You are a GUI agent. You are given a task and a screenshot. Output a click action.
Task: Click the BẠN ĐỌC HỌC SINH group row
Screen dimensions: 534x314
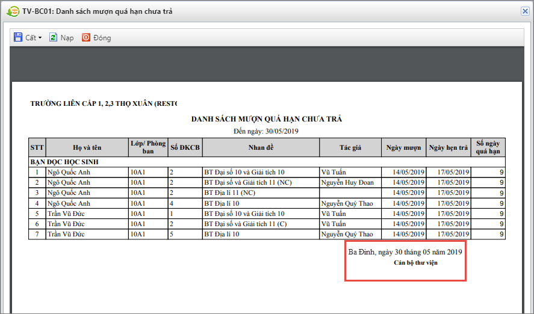(267, 162)
